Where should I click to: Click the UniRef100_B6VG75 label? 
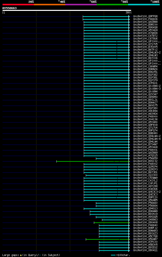145,106
